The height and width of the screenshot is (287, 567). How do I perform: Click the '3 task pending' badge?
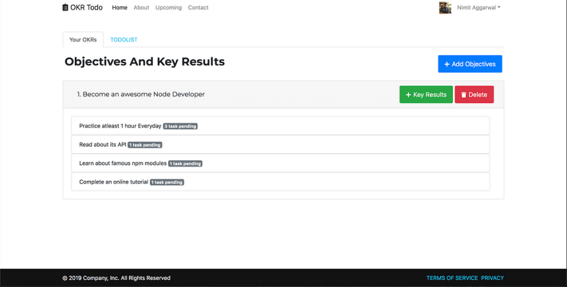click(x=180, y=126)
